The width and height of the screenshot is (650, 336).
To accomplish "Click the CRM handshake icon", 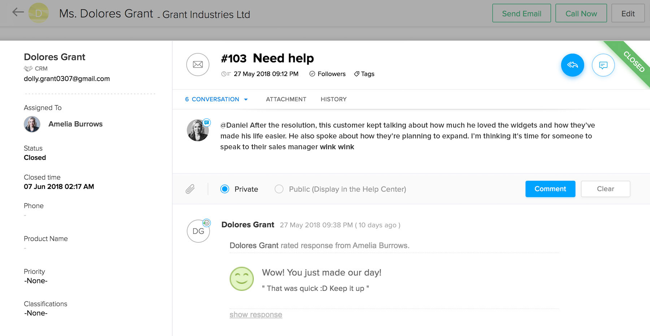I will click(28, 68).
